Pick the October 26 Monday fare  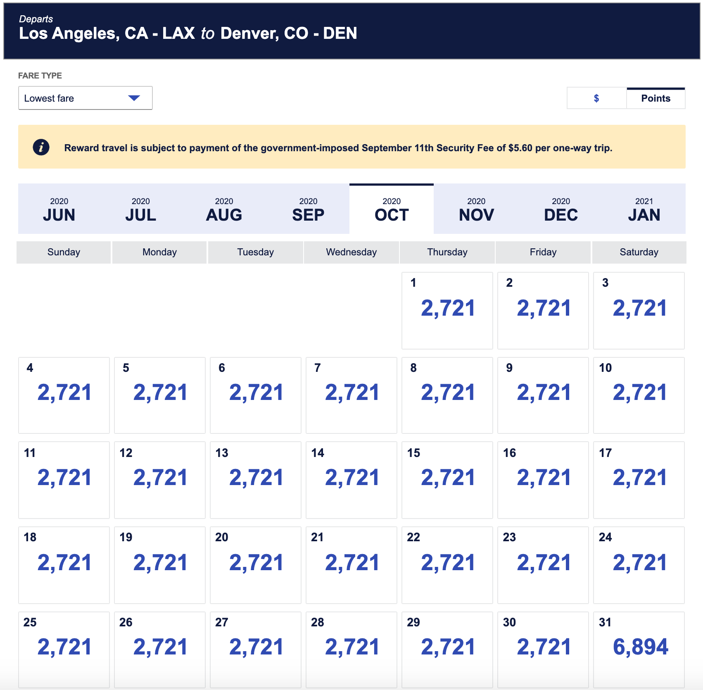[160, 648]
